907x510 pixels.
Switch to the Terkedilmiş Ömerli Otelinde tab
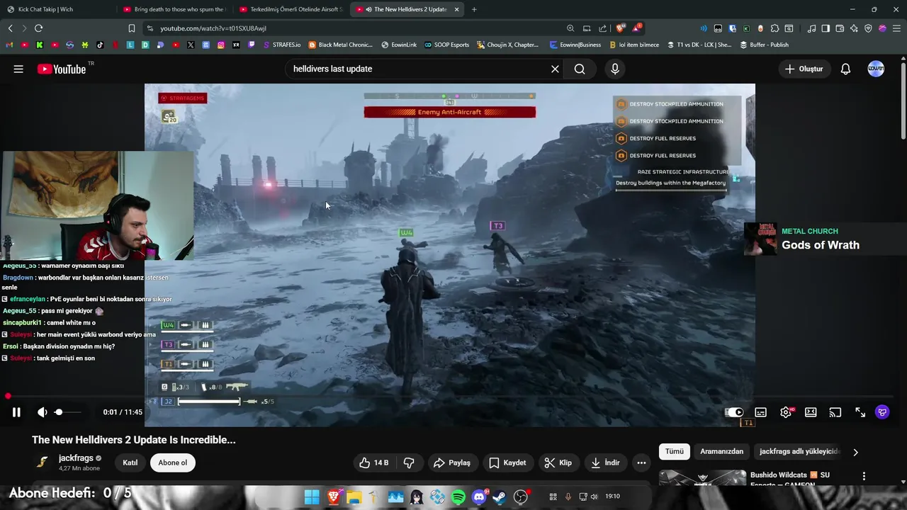tap(291, 9)
